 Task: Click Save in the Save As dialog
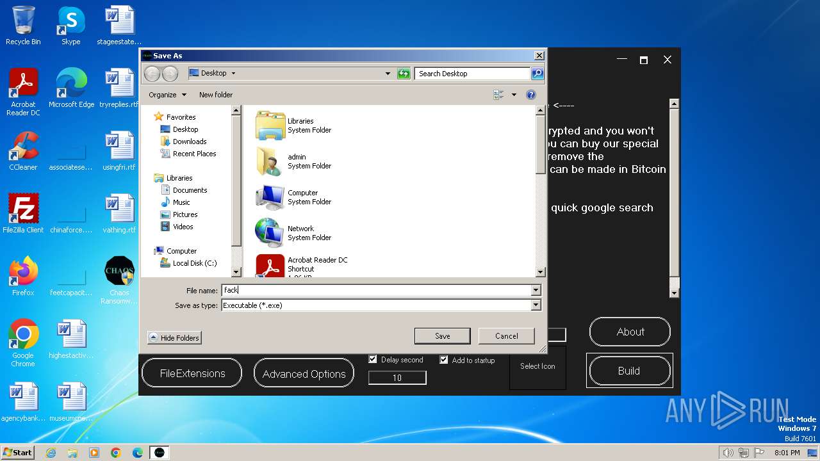[442, 336]
